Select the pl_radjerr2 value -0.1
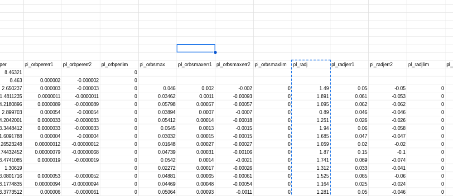The height and width of the screenshot is (196, 453). pyautogui.click(x=388, y=152)
